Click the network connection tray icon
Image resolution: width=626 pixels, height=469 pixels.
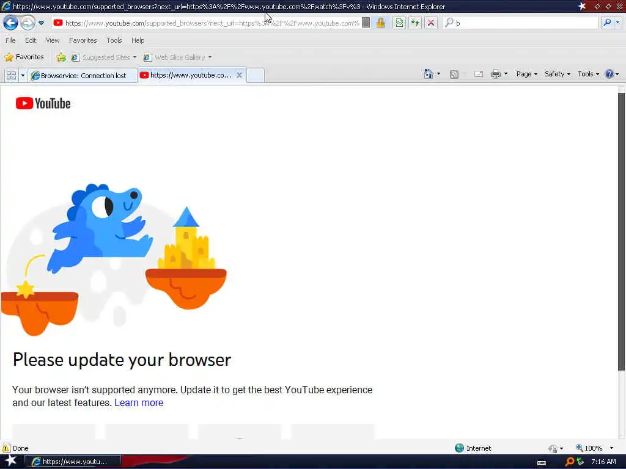[580, 462]
